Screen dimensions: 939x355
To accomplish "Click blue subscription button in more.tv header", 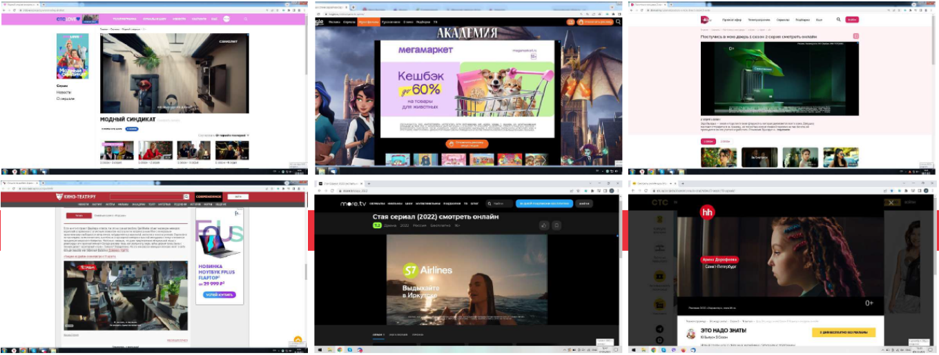I will point(543,203).
